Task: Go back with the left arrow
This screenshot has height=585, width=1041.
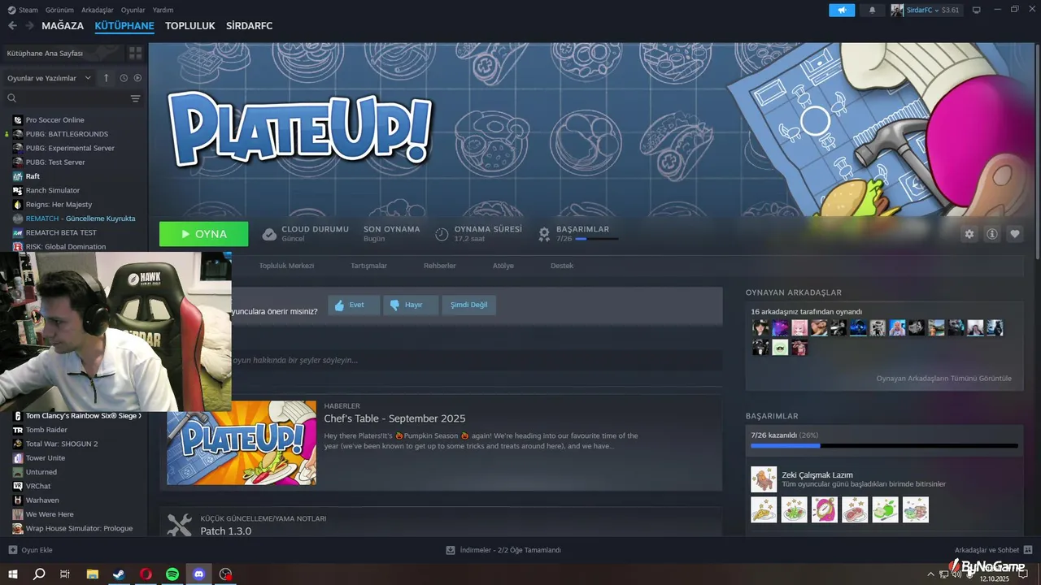Action: 12,26
